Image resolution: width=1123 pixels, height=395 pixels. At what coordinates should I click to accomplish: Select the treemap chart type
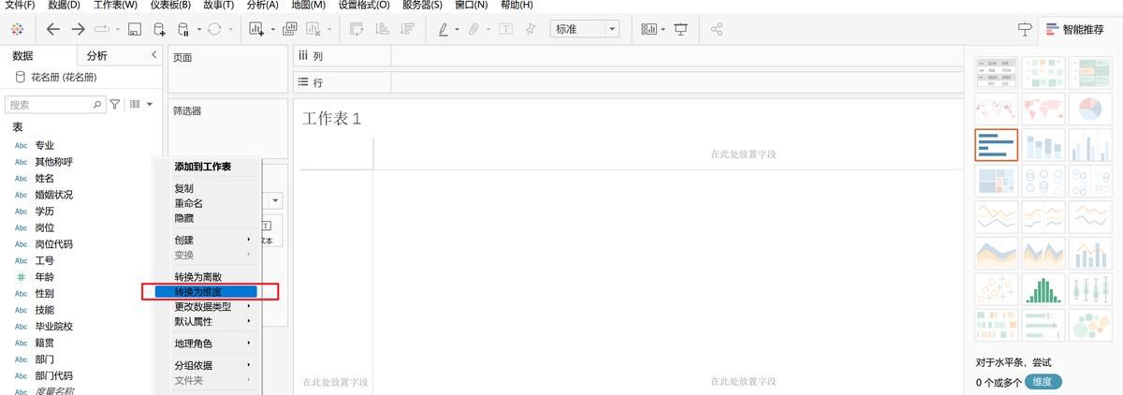click(x=996, y=182)
